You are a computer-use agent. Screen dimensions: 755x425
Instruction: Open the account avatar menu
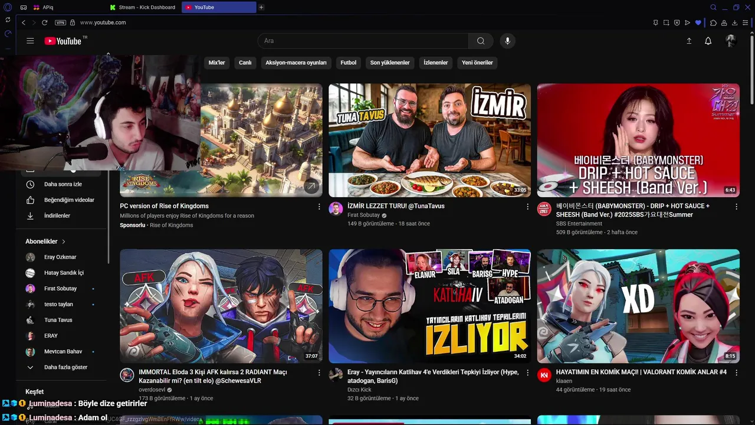[731, 41]
